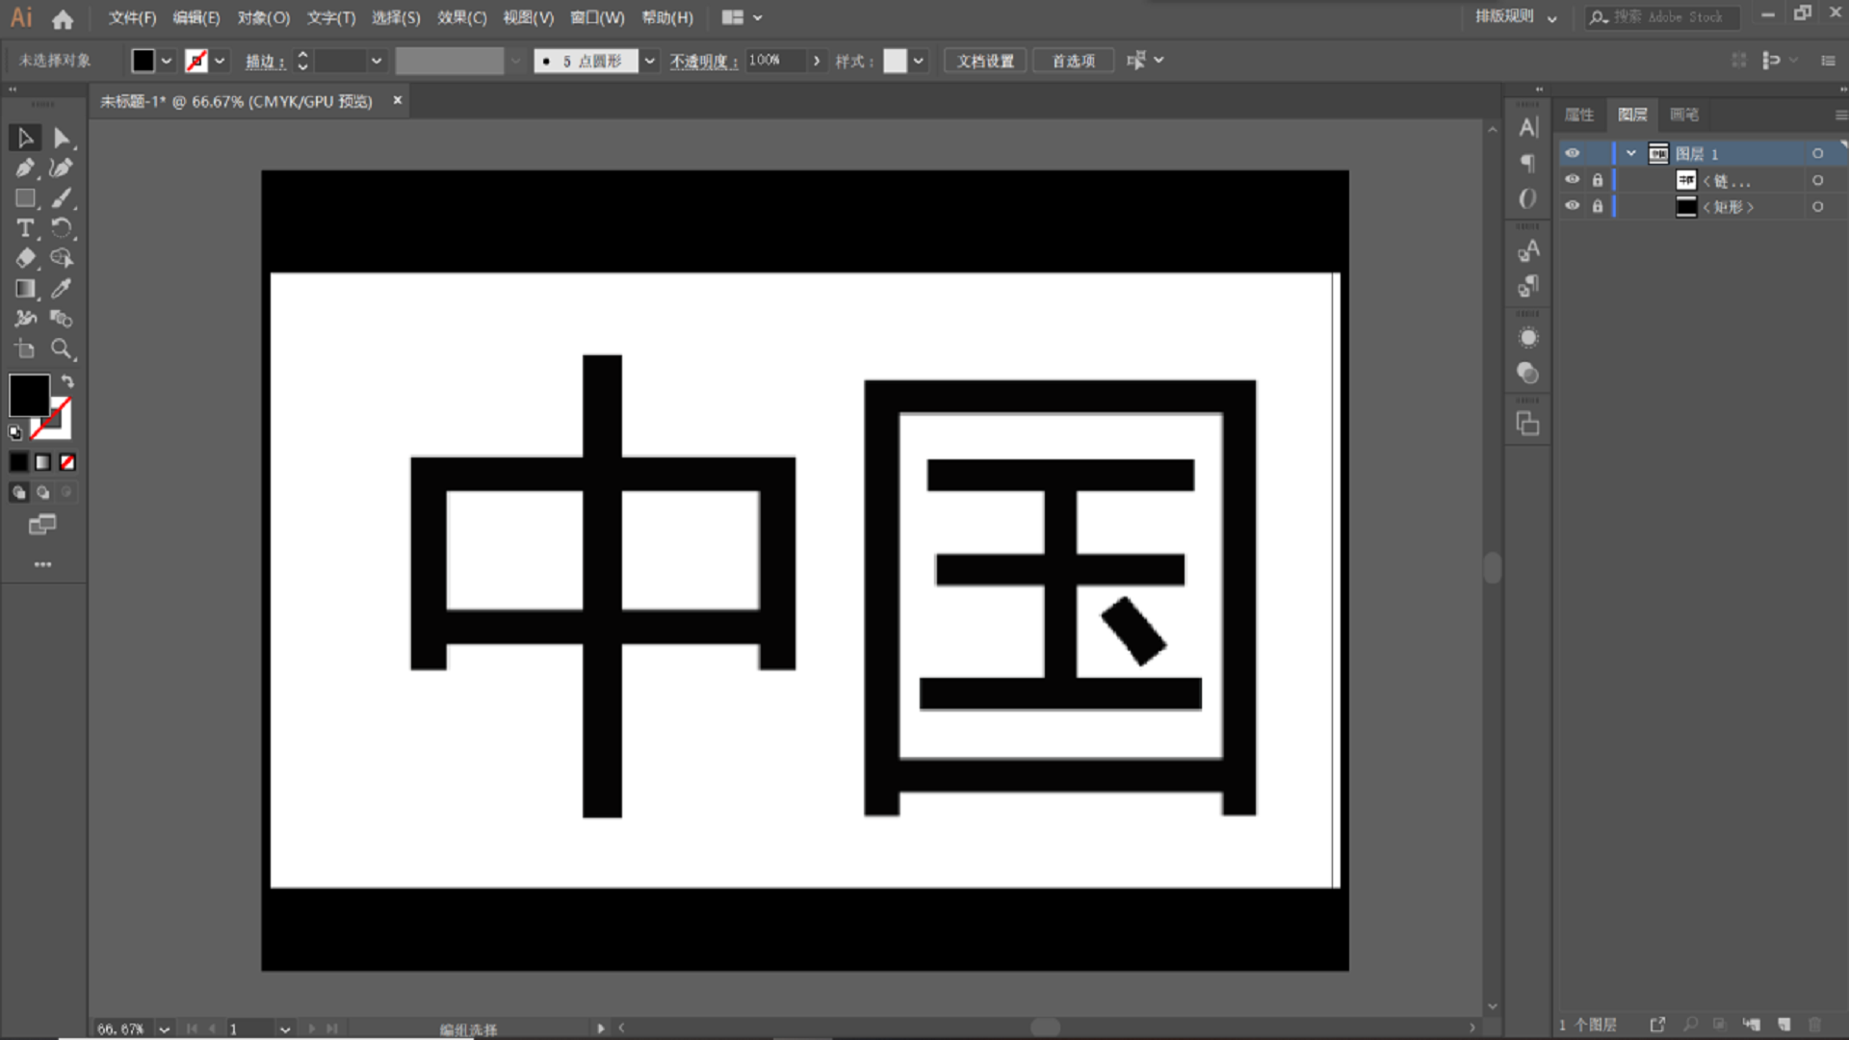1849x1040 pixels.
Task: Select the Type tool
Action: (25, 228)
